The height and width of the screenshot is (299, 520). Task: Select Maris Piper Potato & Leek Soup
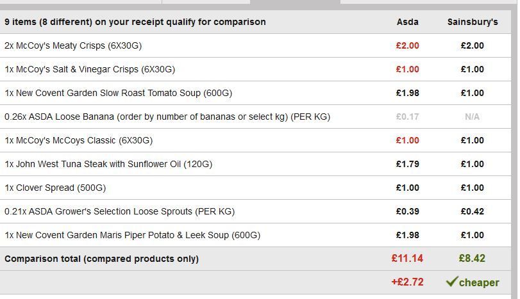click(x=132, y=235)
